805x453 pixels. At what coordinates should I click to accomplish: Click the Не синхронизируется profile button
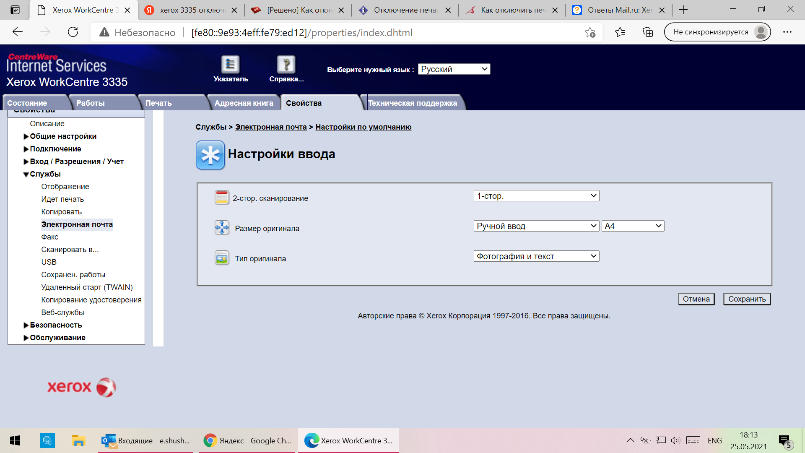pyautogui.click(x=717, y=32)
